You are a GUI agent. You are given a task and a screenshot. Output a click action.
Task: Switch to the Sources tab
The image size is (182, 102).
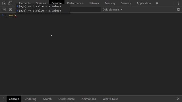[x=41, y=3]
